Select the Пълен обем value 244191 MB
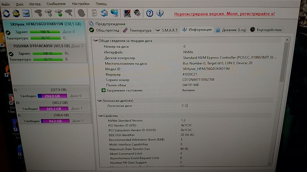The image size is (307, 172). tap(190, 85)
